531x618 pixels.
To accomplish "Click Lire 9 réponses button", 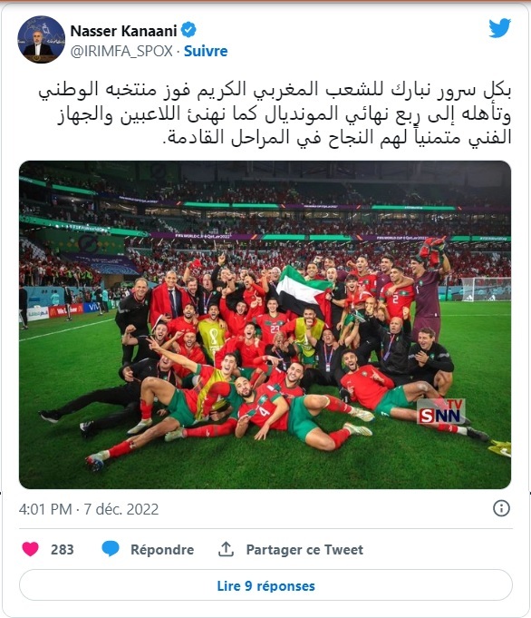I will pos(265,585).
